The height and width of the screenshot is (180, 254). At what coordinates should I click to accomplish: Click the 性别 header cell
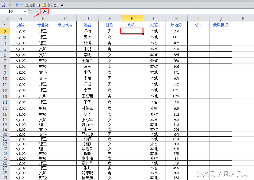(110, 25)
